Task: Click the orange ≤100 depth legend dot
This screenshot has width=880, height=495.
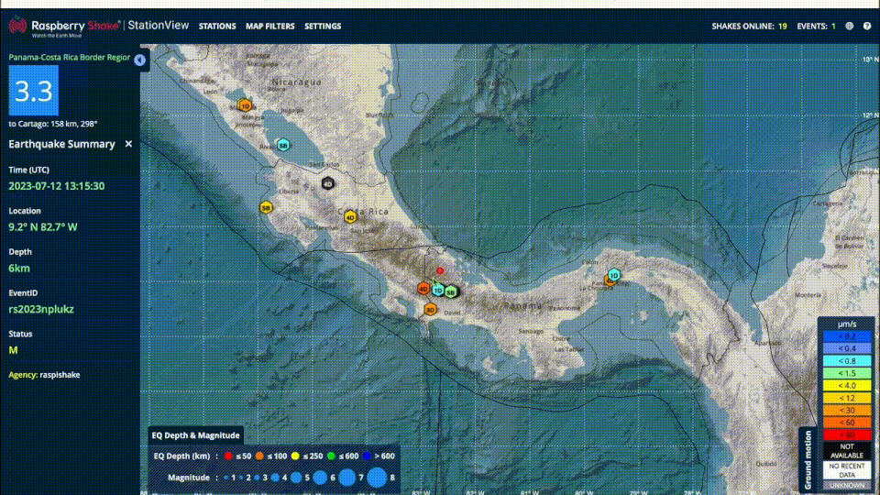Action: (259, 456)
